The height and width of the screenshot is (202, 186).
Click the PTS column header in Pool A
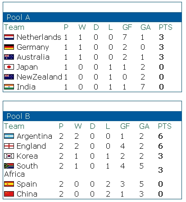[x=166, y=27]
